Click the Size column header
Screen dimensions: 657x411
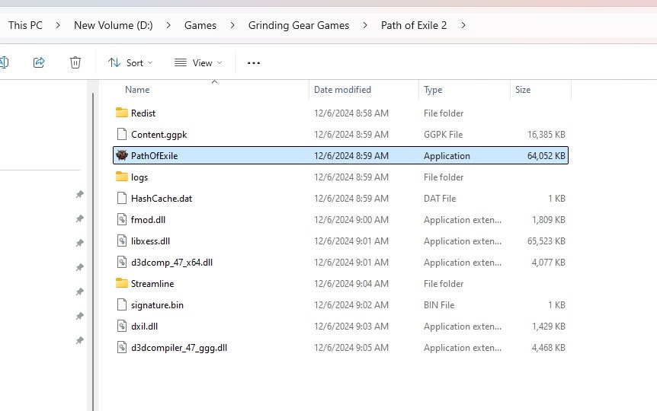click(x=523, y=90)
